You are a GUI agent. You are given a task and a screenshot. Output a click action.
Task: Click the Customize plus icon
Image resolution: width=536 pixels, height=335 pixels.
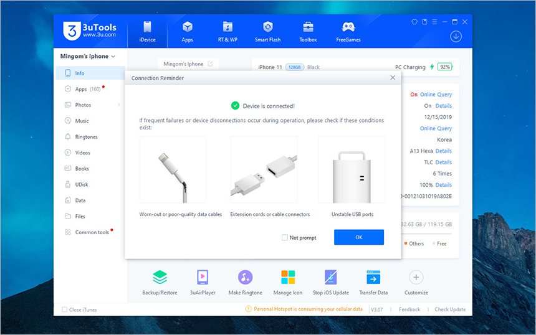coord(416,277)
